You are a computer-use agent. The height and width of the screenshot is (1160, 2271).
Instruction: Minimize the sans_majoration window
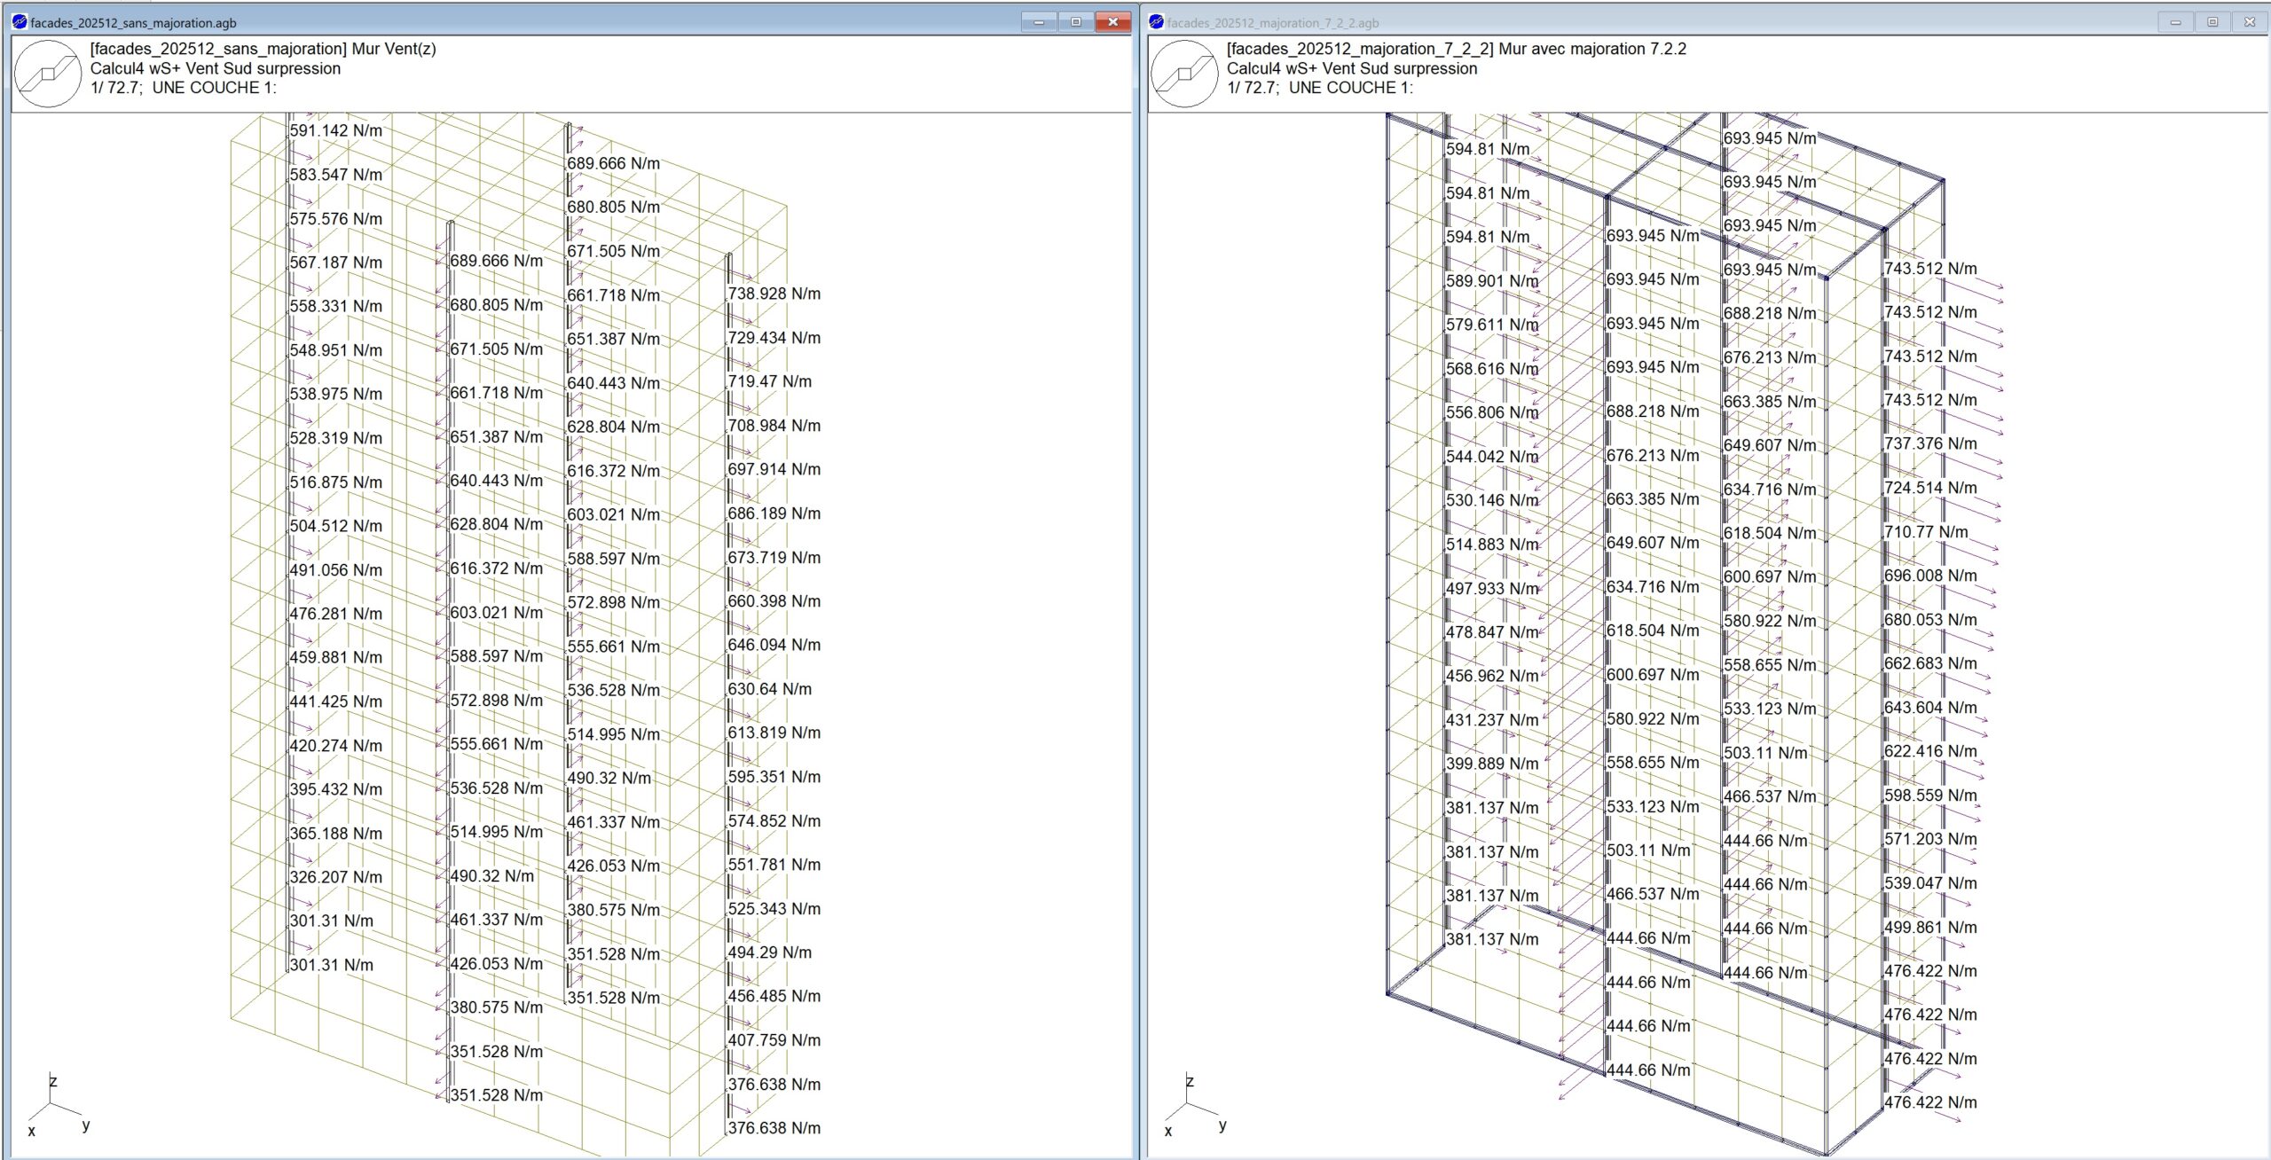(1038, 22)
